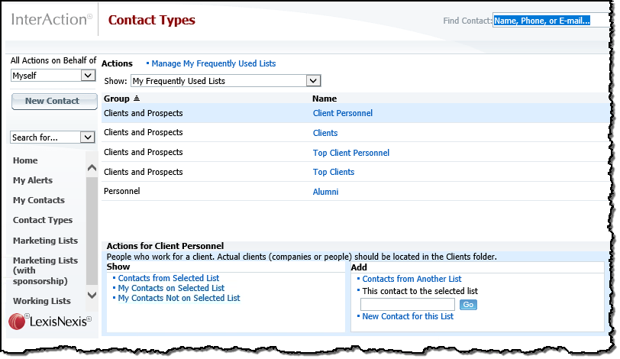Open the 'All Actions on Behalf of' Myself dropdown

click(x=88, y=75)
